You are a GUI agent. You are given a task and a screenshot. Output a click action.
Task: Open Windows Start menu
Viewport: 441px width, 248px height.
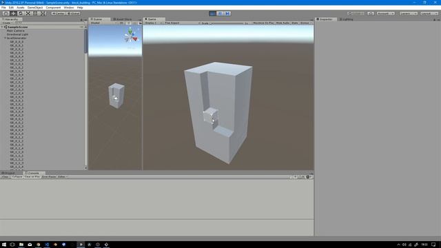tap(4, 245)
